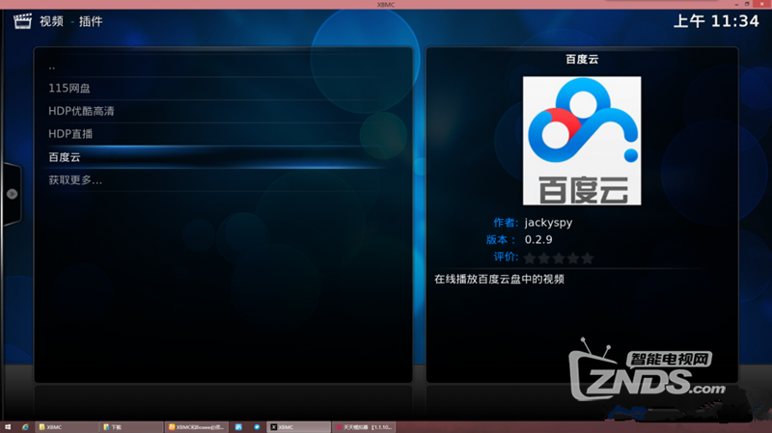Click the clock showing 上午 11:34

pyautogui.click(x=716, y=21)
